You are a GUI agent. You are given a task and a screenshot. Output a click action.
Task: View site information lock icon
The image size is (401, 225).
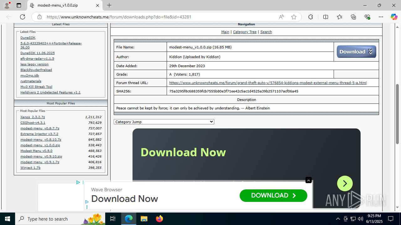click(x=39, y=17)
